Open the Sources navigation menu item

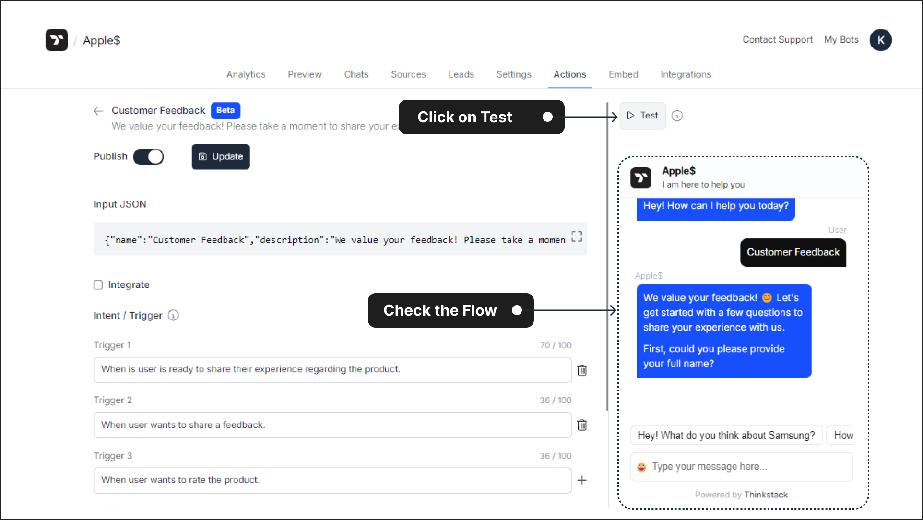[x=409, y=74]
